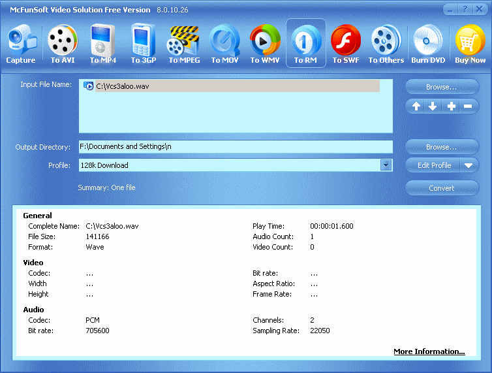Open the Capture camcorder tool
Image resolution: width=492 pixels, height=373 pixels.
pos(21,44)
